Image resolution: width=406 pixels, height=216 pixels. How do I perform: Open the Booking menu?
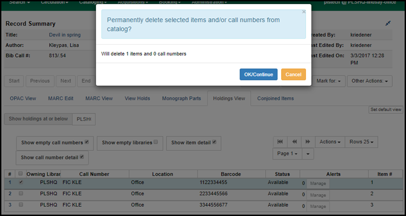[170, 2]
